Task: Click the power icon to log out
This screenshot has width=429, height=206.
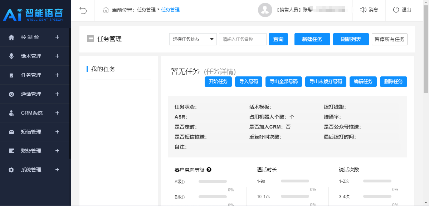Action: (x=396, y=10)
